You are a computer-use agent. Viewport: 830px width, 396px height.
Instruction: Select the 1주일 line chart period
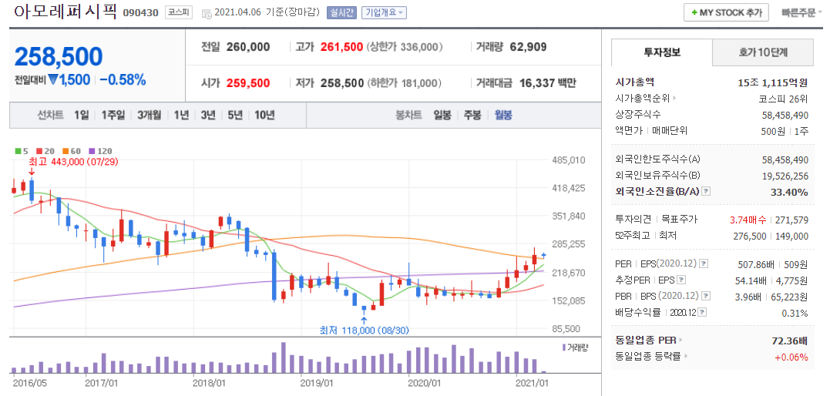[x=113, y=115]
